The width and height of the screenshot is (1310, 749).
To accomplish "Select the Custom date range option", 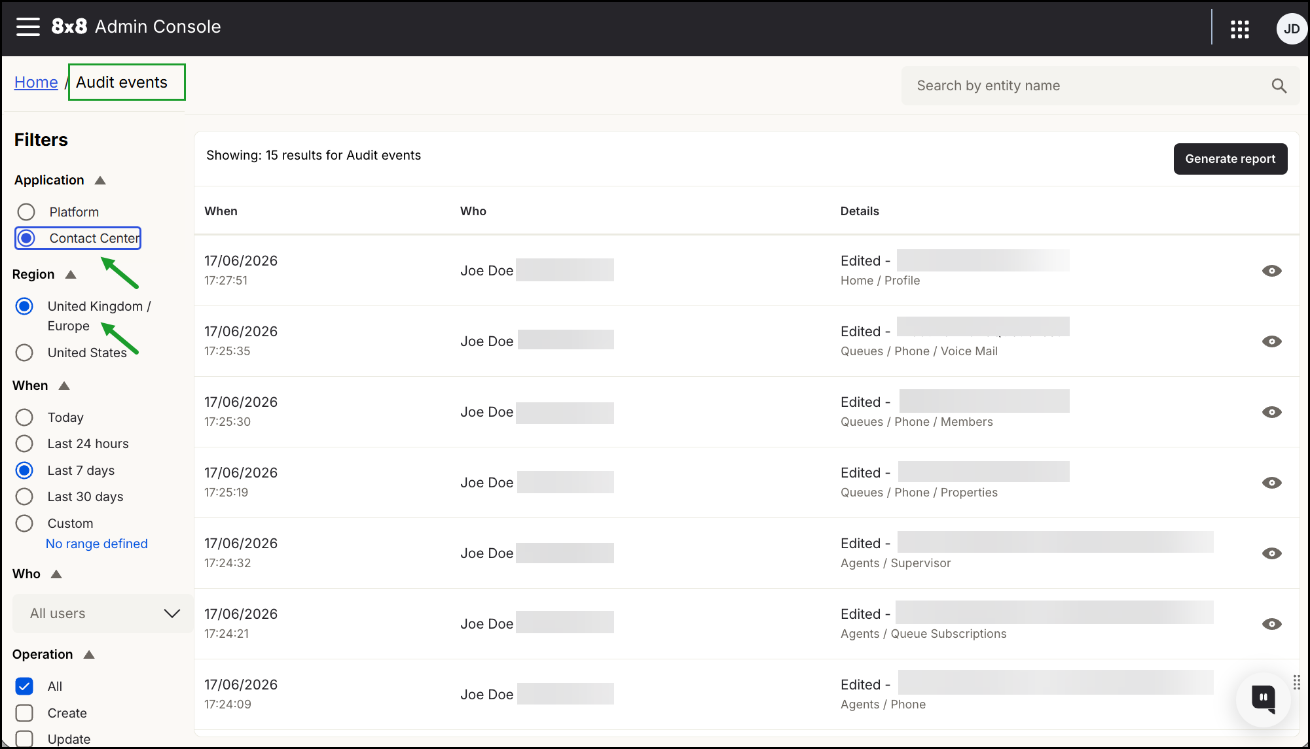I will 24,523.
